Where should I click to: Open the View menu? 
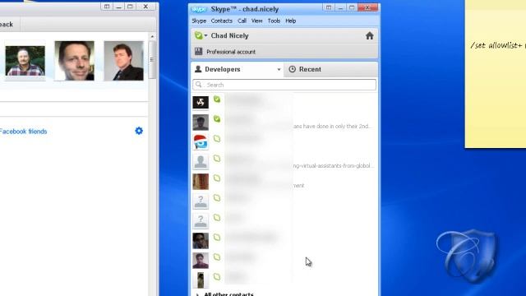pos(256,21)
